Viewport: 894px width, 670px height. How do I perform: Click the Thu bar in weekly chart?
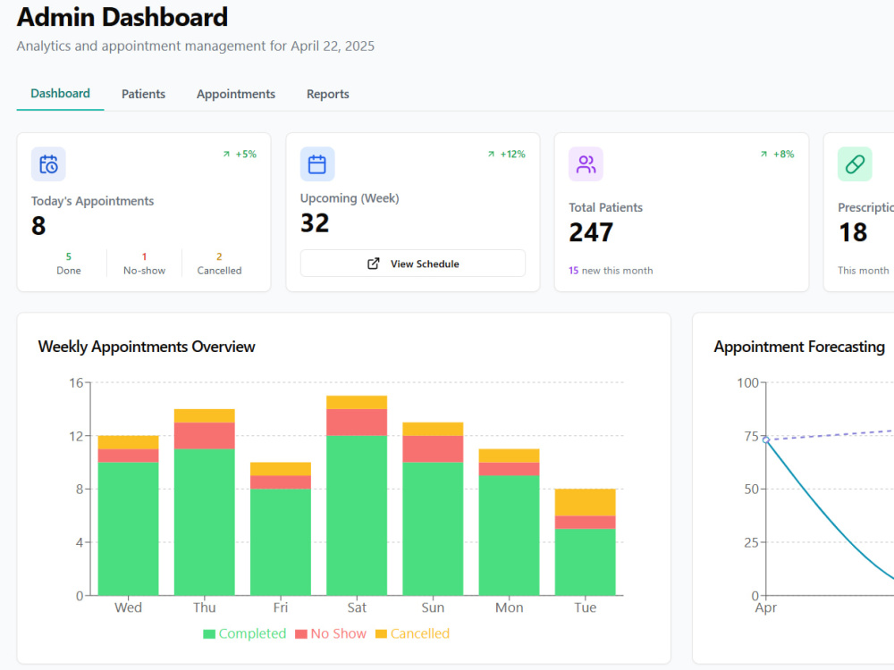[204, 502]
